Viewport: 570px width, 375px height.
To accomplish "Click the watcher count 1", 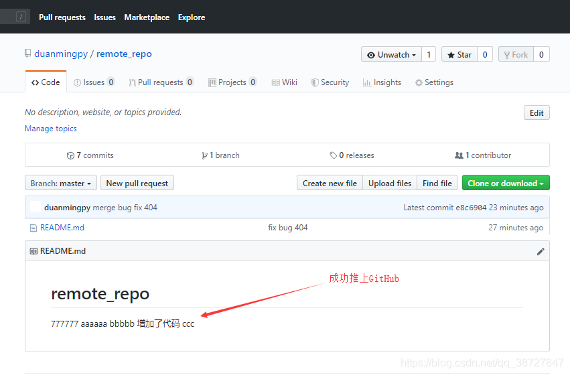I will 429,54.
